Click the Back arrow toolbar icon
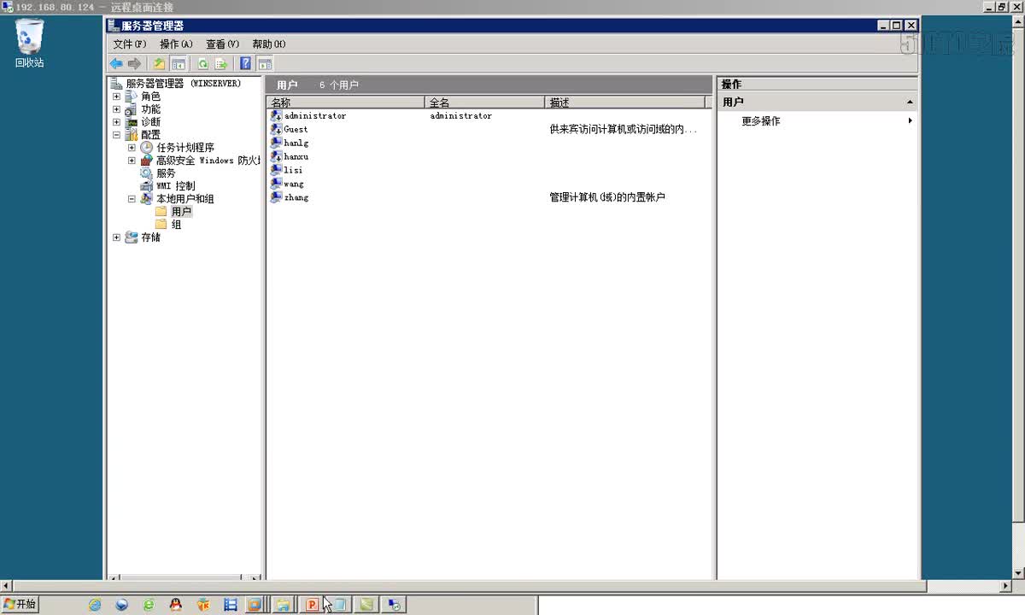1025x615 pixels. 116,63
